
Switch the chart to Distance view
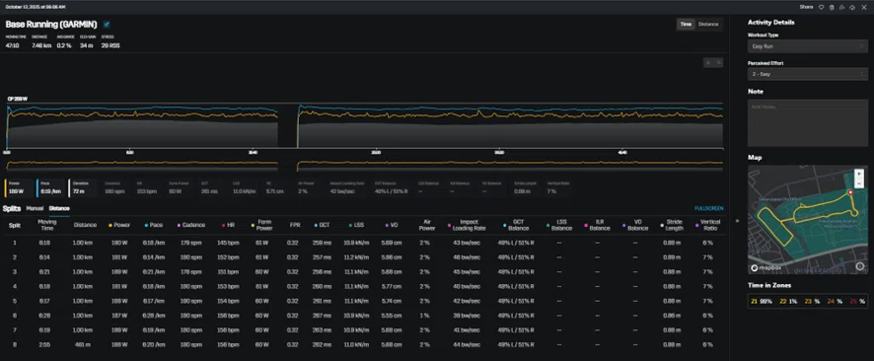708,24
